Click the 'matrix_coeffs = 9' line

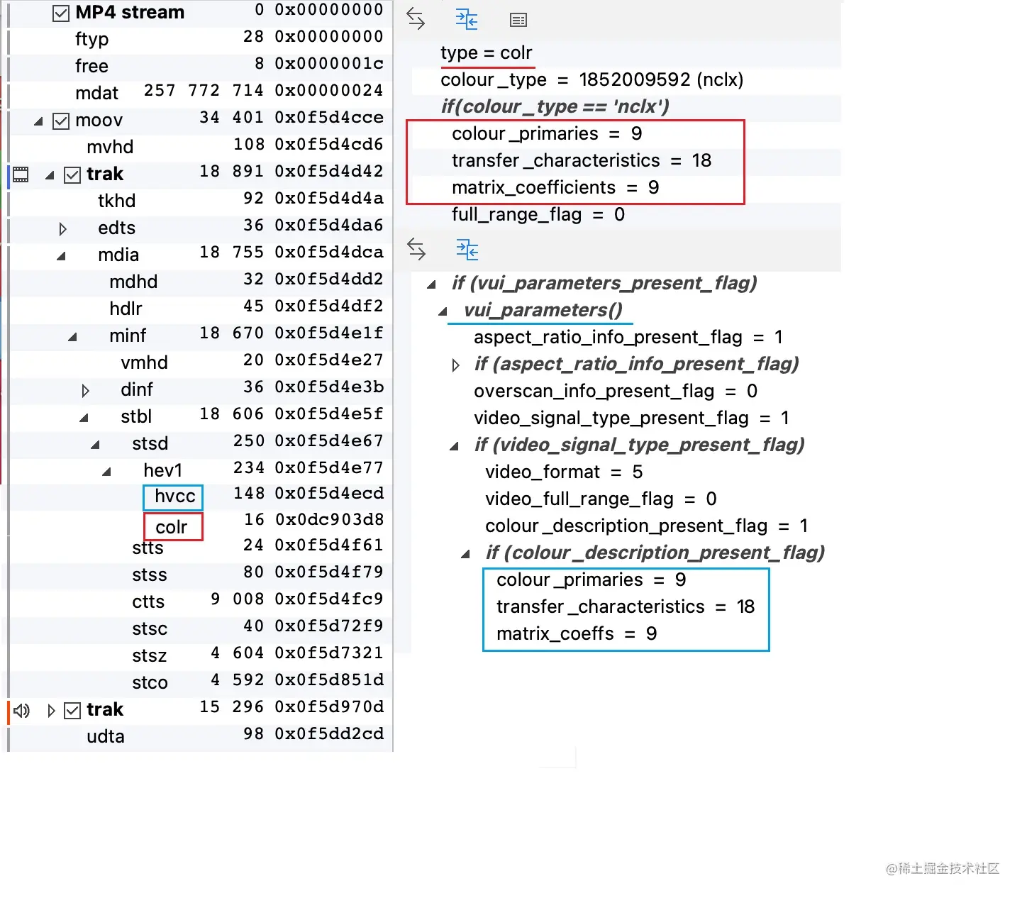point(577,633)
